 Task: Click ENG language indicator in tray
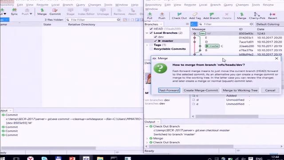259,159
